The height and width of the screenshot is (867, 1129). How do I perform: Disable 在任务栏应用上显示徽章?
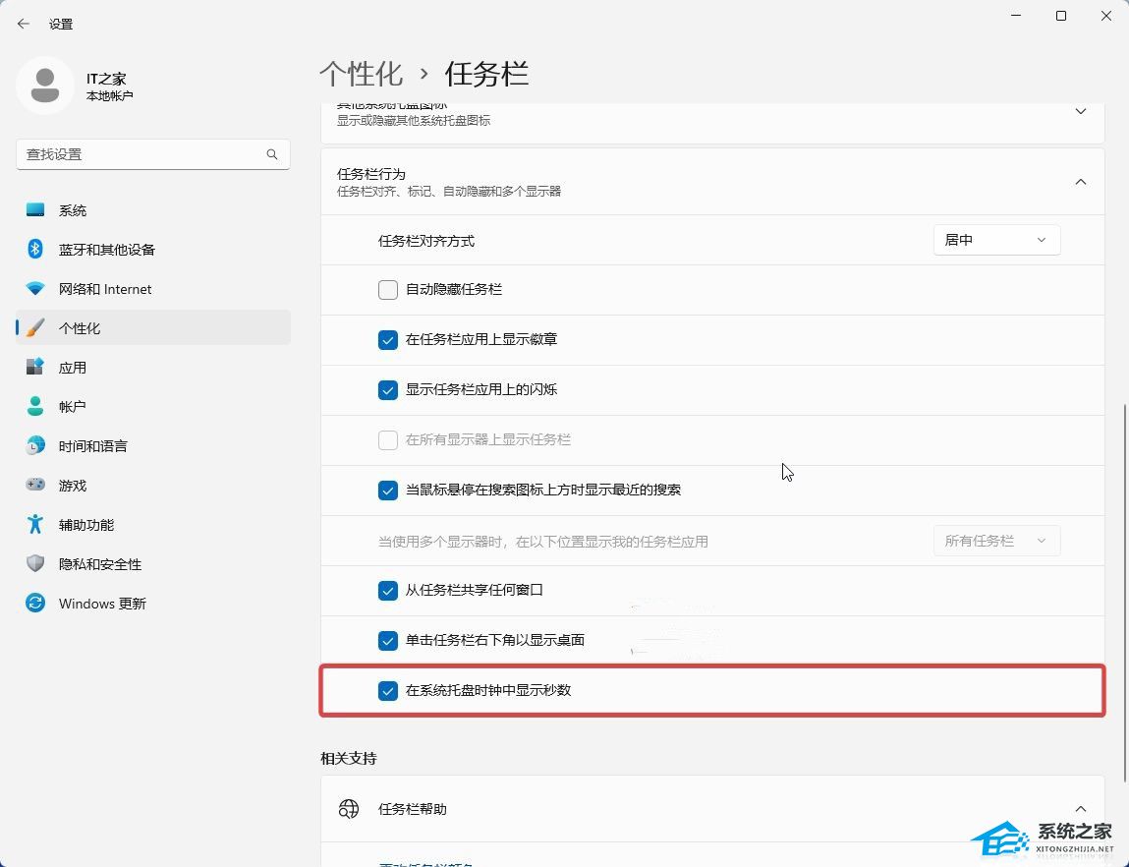pos(388,339)
